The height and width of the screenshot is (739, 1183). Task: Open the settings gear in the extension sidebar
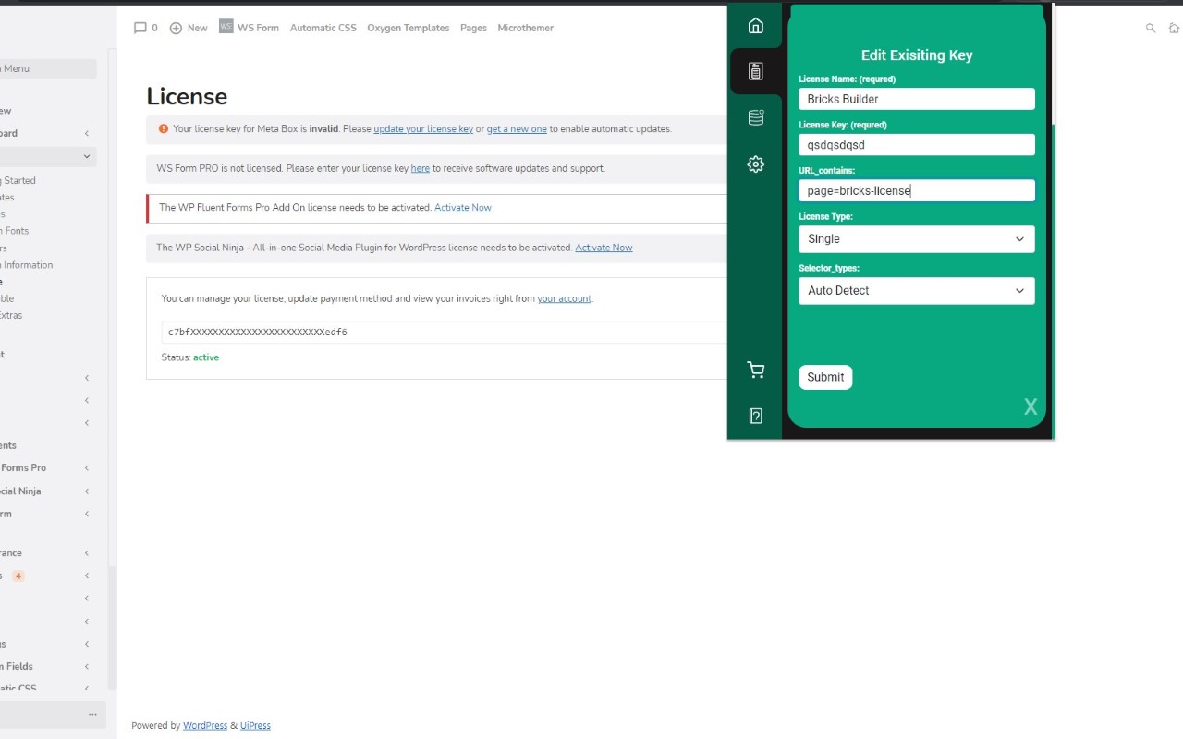click(756, 164)
